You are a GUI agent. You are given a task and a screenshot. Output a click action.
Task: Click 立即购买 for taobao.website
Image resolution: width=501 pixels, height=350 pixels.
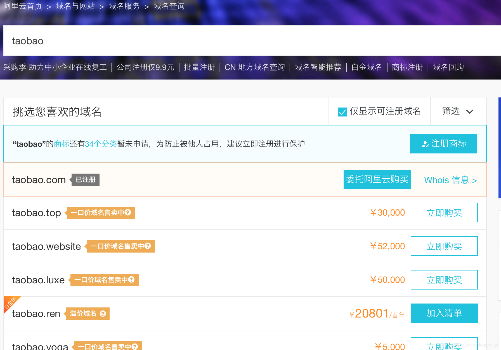pos(444,246)
